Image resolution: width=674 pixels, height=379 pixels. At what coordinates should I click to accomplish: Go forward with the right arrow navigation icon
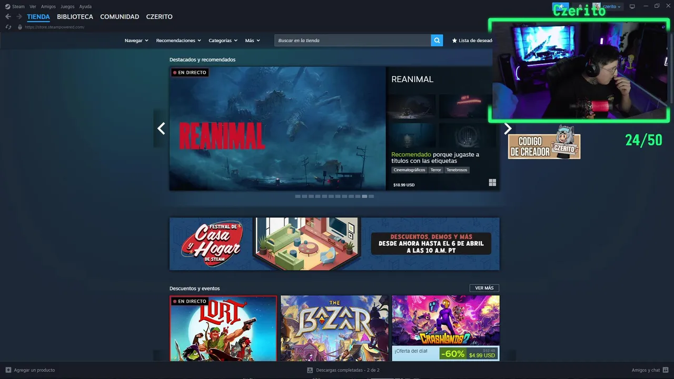(x=19, y=17)
